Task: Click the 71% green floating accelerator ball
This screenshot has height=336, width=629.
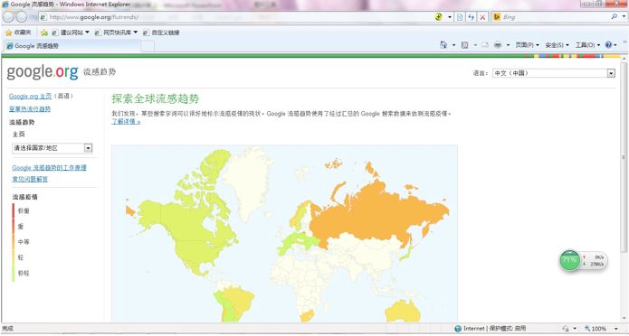Action: click(x=569, y=260)
